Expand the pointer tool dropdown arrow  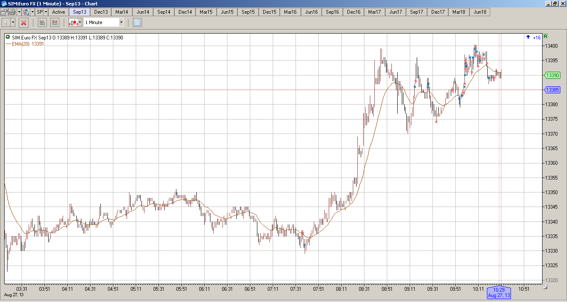pos(13,22)
